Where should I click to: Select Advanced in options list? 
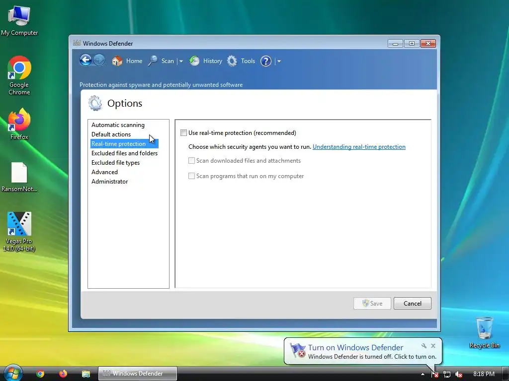[104, 172]
